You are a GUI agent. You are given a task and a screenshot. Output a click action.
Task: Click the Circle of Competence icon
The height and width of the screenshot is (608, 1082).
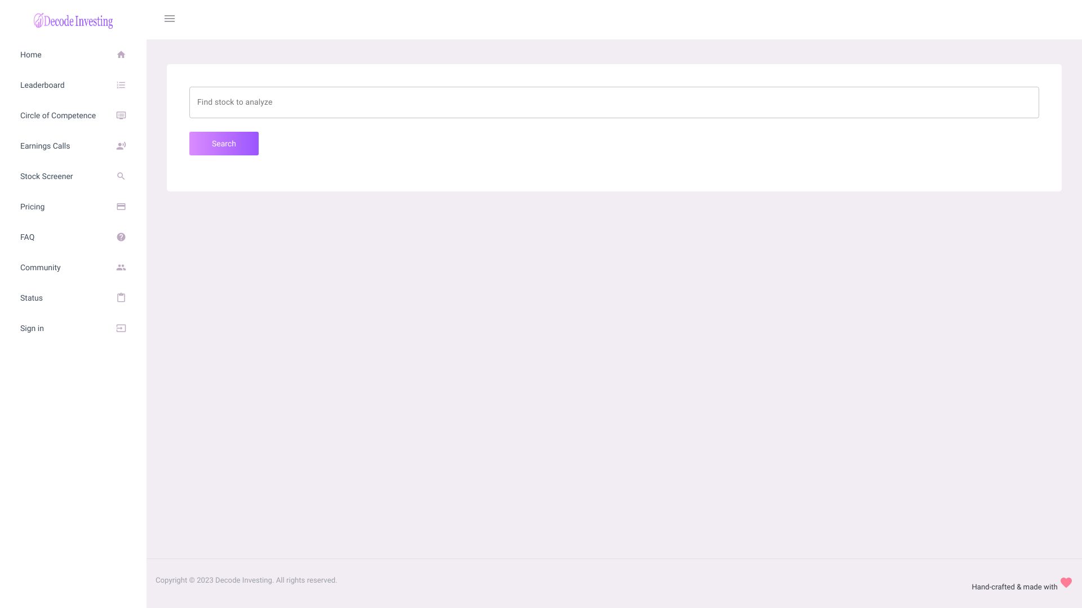121,115
